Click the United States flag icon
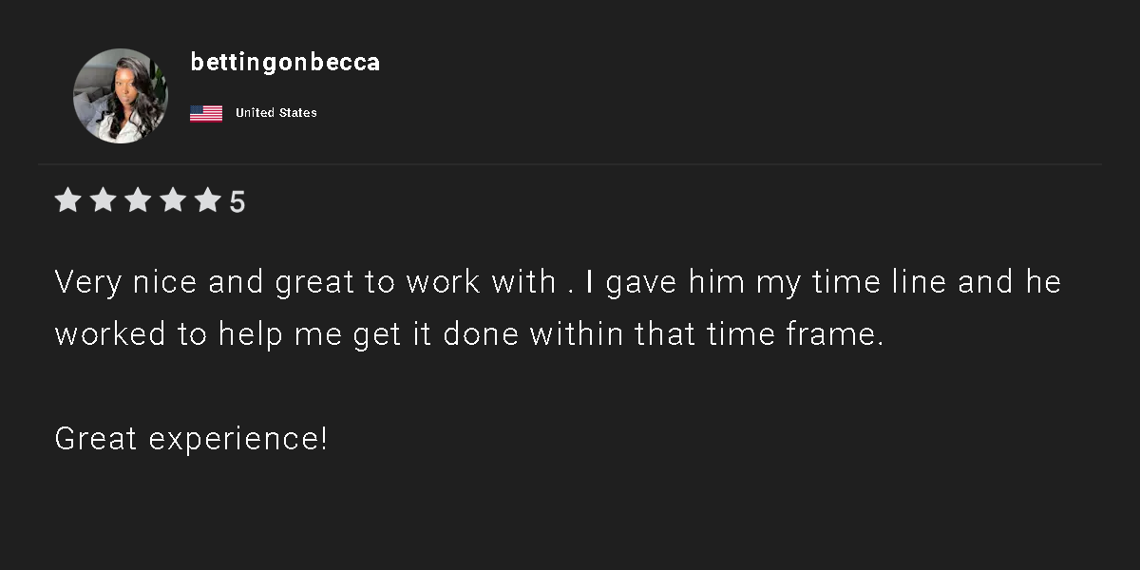The width and height of the screenshot is (1140, 570). coord(206,114)
